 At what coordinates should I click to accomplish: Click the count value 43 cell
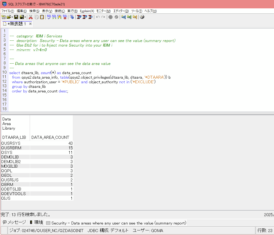(52, 143)
